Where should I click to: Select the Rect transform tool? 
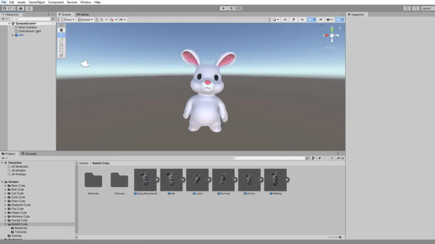coord(61,50)
